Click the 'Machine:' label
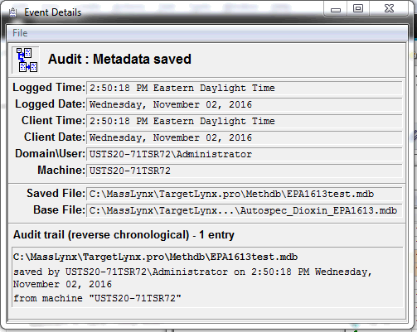417x332 pixels. [61, 171]
